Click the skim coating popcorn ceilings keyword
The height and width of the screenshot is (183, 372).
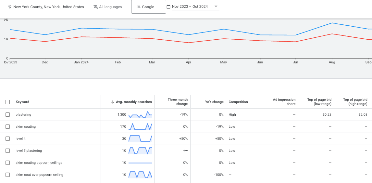pos(39,163)
